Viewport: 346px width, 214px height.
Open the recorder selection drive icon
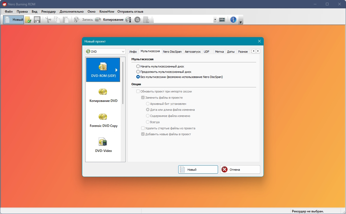pos(222,20)
